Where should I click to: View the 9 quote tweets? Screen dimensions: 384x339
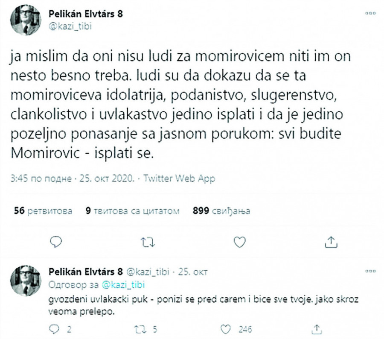[132, 211]
